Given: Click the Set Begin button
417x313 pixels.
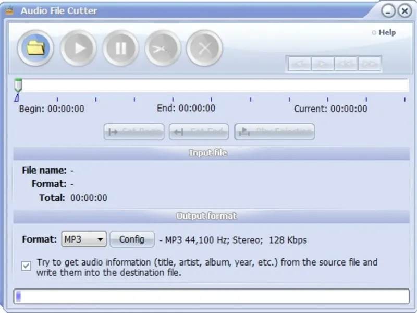Looking at the screenshot, I should pos(134,131).
